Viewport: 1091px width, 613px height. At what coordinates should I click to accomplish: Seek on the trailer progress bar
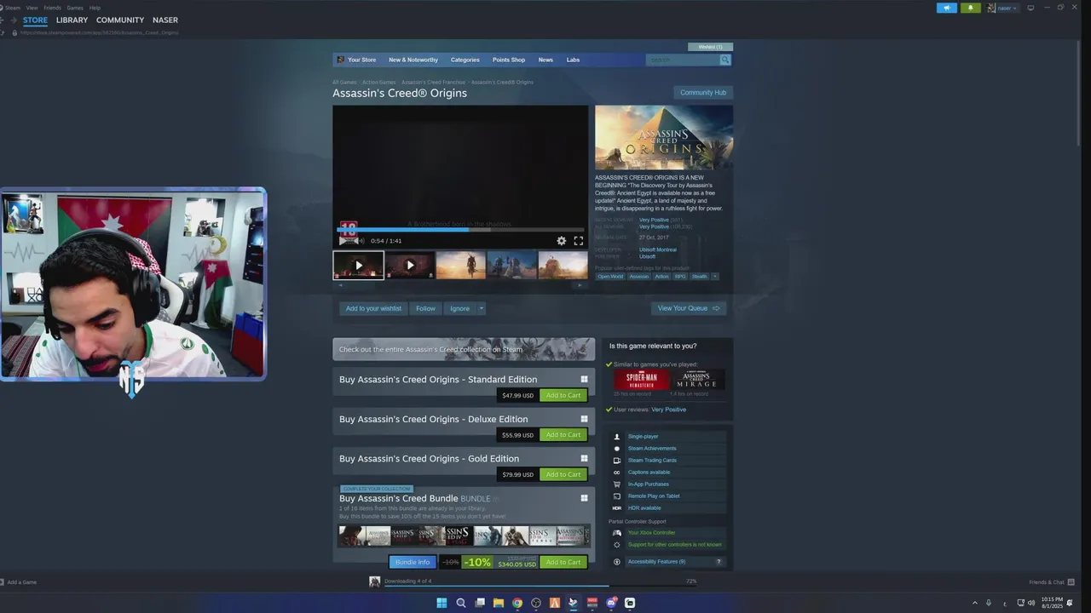pyautogui.click(x=460, y=230)
